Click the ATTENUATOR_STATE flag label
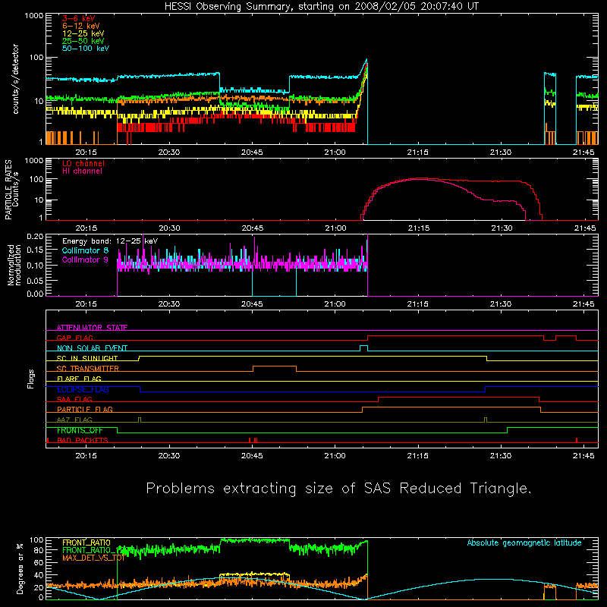 (x=92, y=328)
